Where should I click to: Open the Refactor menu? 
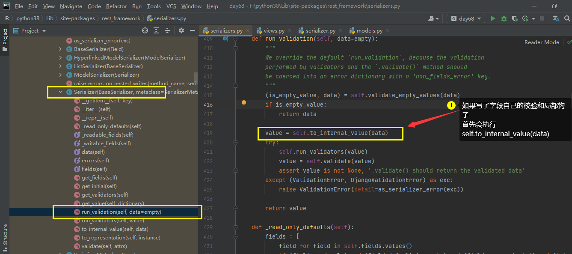click(x=116, y=6)
